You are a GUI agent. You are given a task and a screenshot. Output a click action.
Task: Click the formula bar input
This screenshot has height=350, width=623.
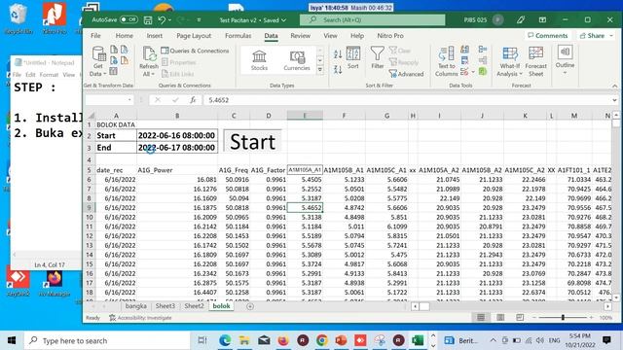[x=407, y=100]
